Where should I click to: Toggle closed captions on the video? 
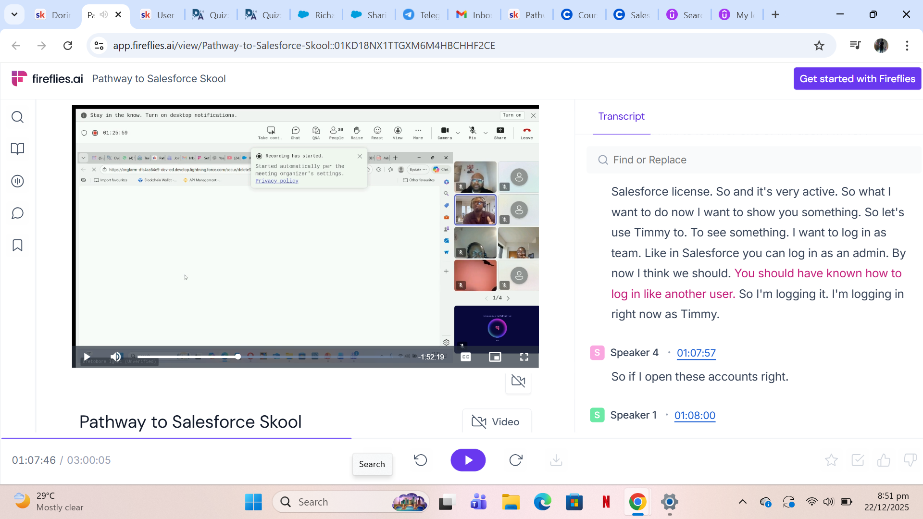pyautogui.click(x=466, y=357)
